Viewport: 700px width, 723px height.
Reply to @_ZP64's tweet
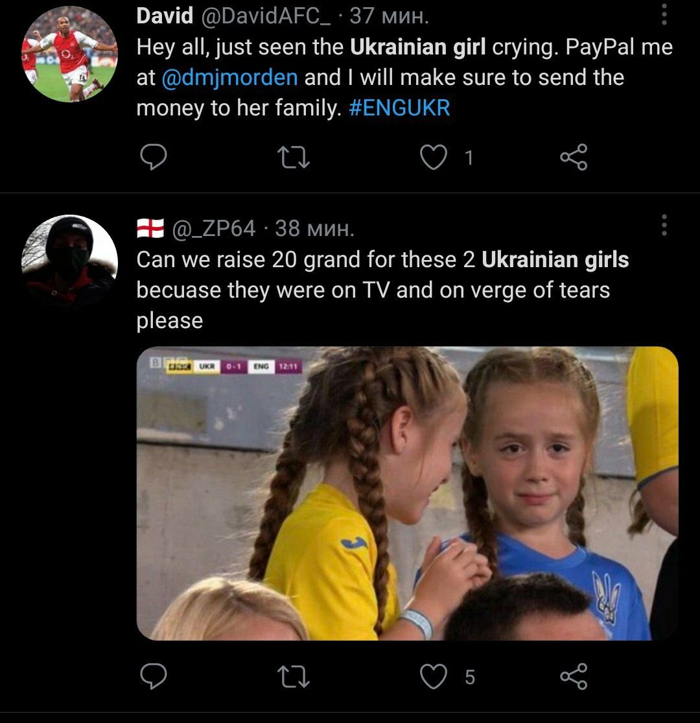pyautogui.click(x=154, y=676)
